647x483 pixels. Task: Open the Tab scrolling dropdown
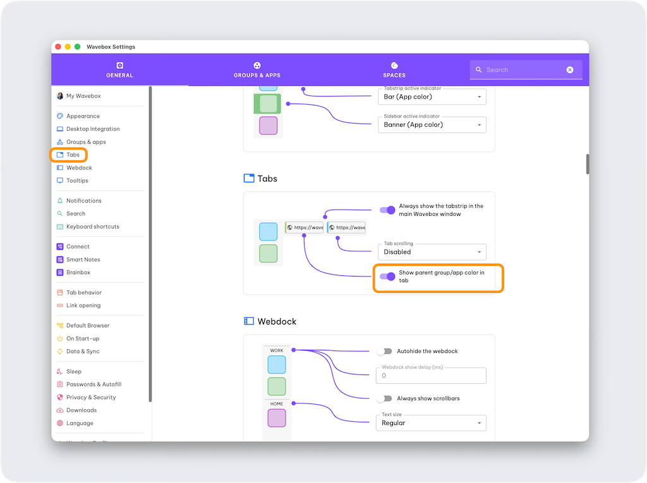pos(433,252)
